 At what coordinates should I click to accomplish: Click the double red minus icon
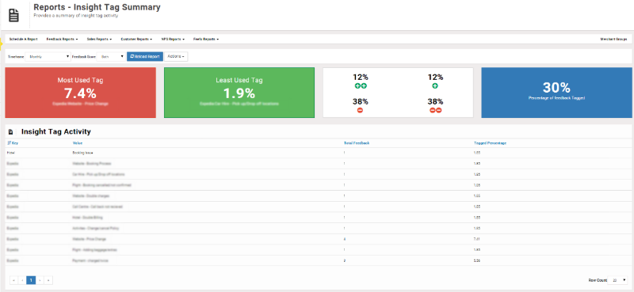click(x=435, y=110)
